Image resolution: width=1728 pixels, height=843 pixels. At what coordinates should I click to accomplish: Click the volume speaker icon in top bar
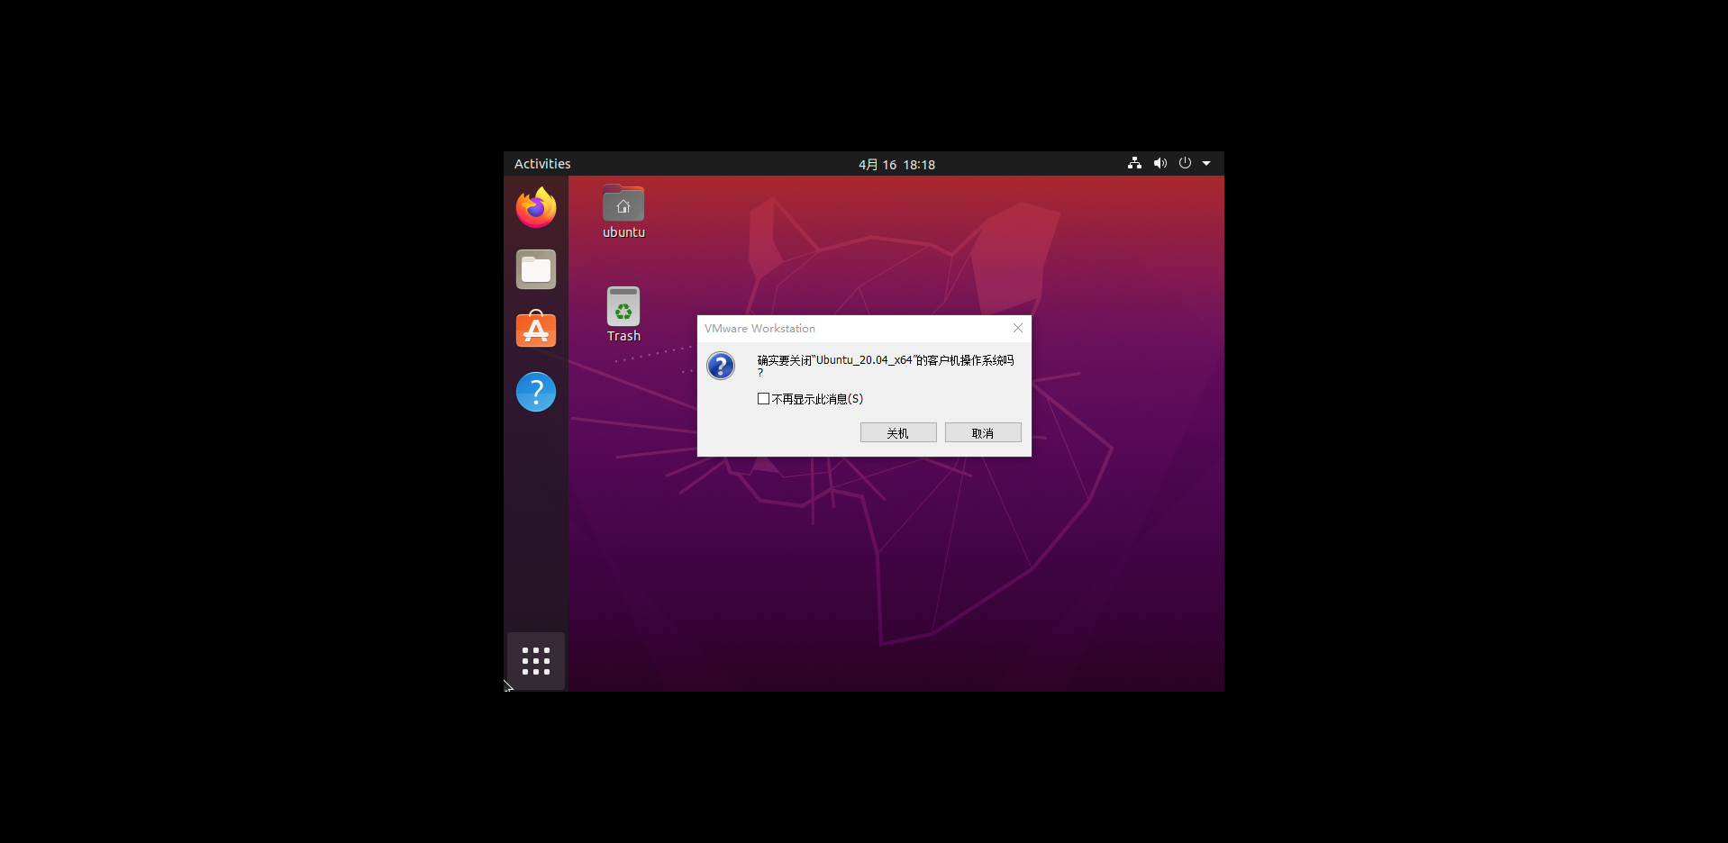pyautogui.click(x=1160, y=163)
